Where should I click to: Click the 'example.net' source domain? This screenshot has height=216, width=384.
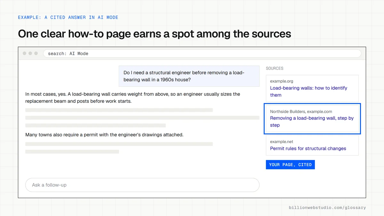point(282,142)
